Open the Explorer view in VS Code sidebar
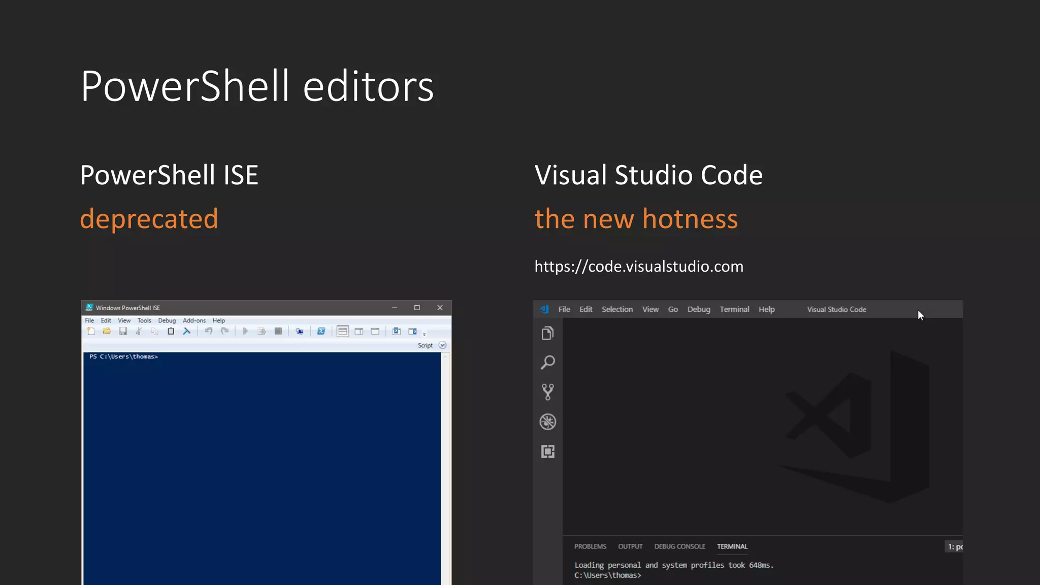Screen dimensions: 1040x585 [x=547, y=334]
